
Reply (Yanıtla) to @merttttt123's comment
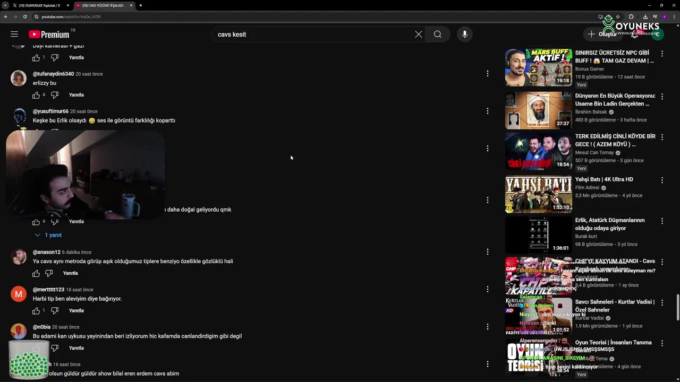click(76, 311)
